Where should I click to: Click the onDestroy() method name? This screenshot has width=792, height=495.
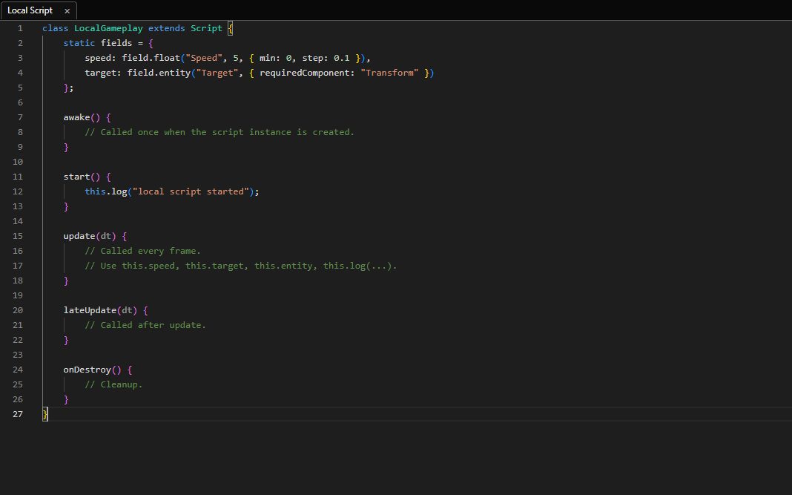click(88, 370)
